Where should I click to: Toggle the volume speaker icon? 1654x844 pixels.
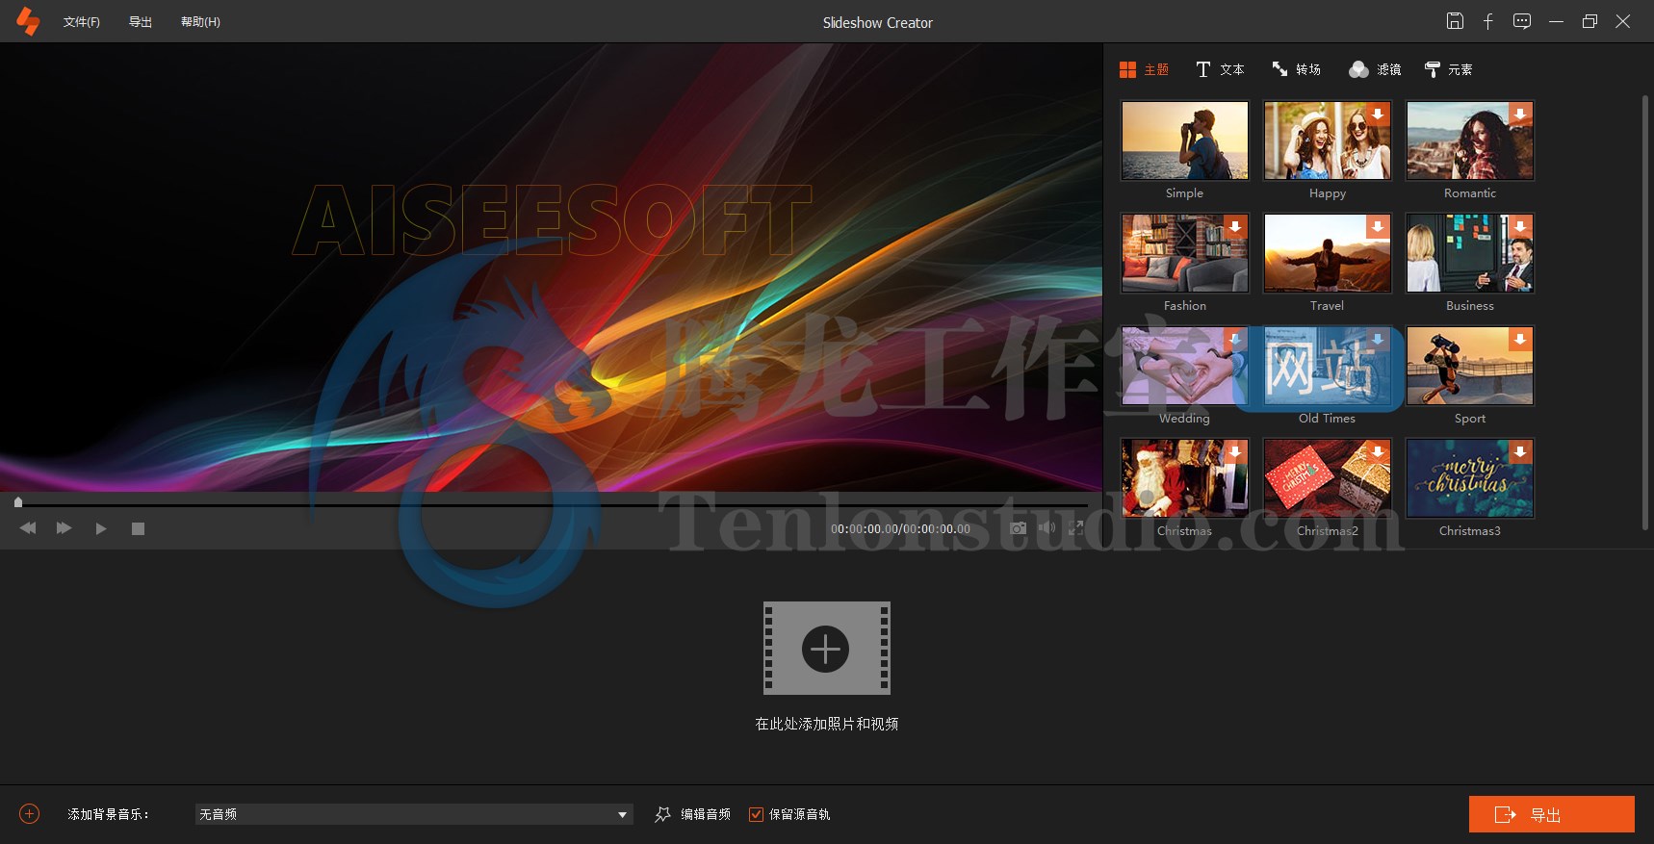1047,527
